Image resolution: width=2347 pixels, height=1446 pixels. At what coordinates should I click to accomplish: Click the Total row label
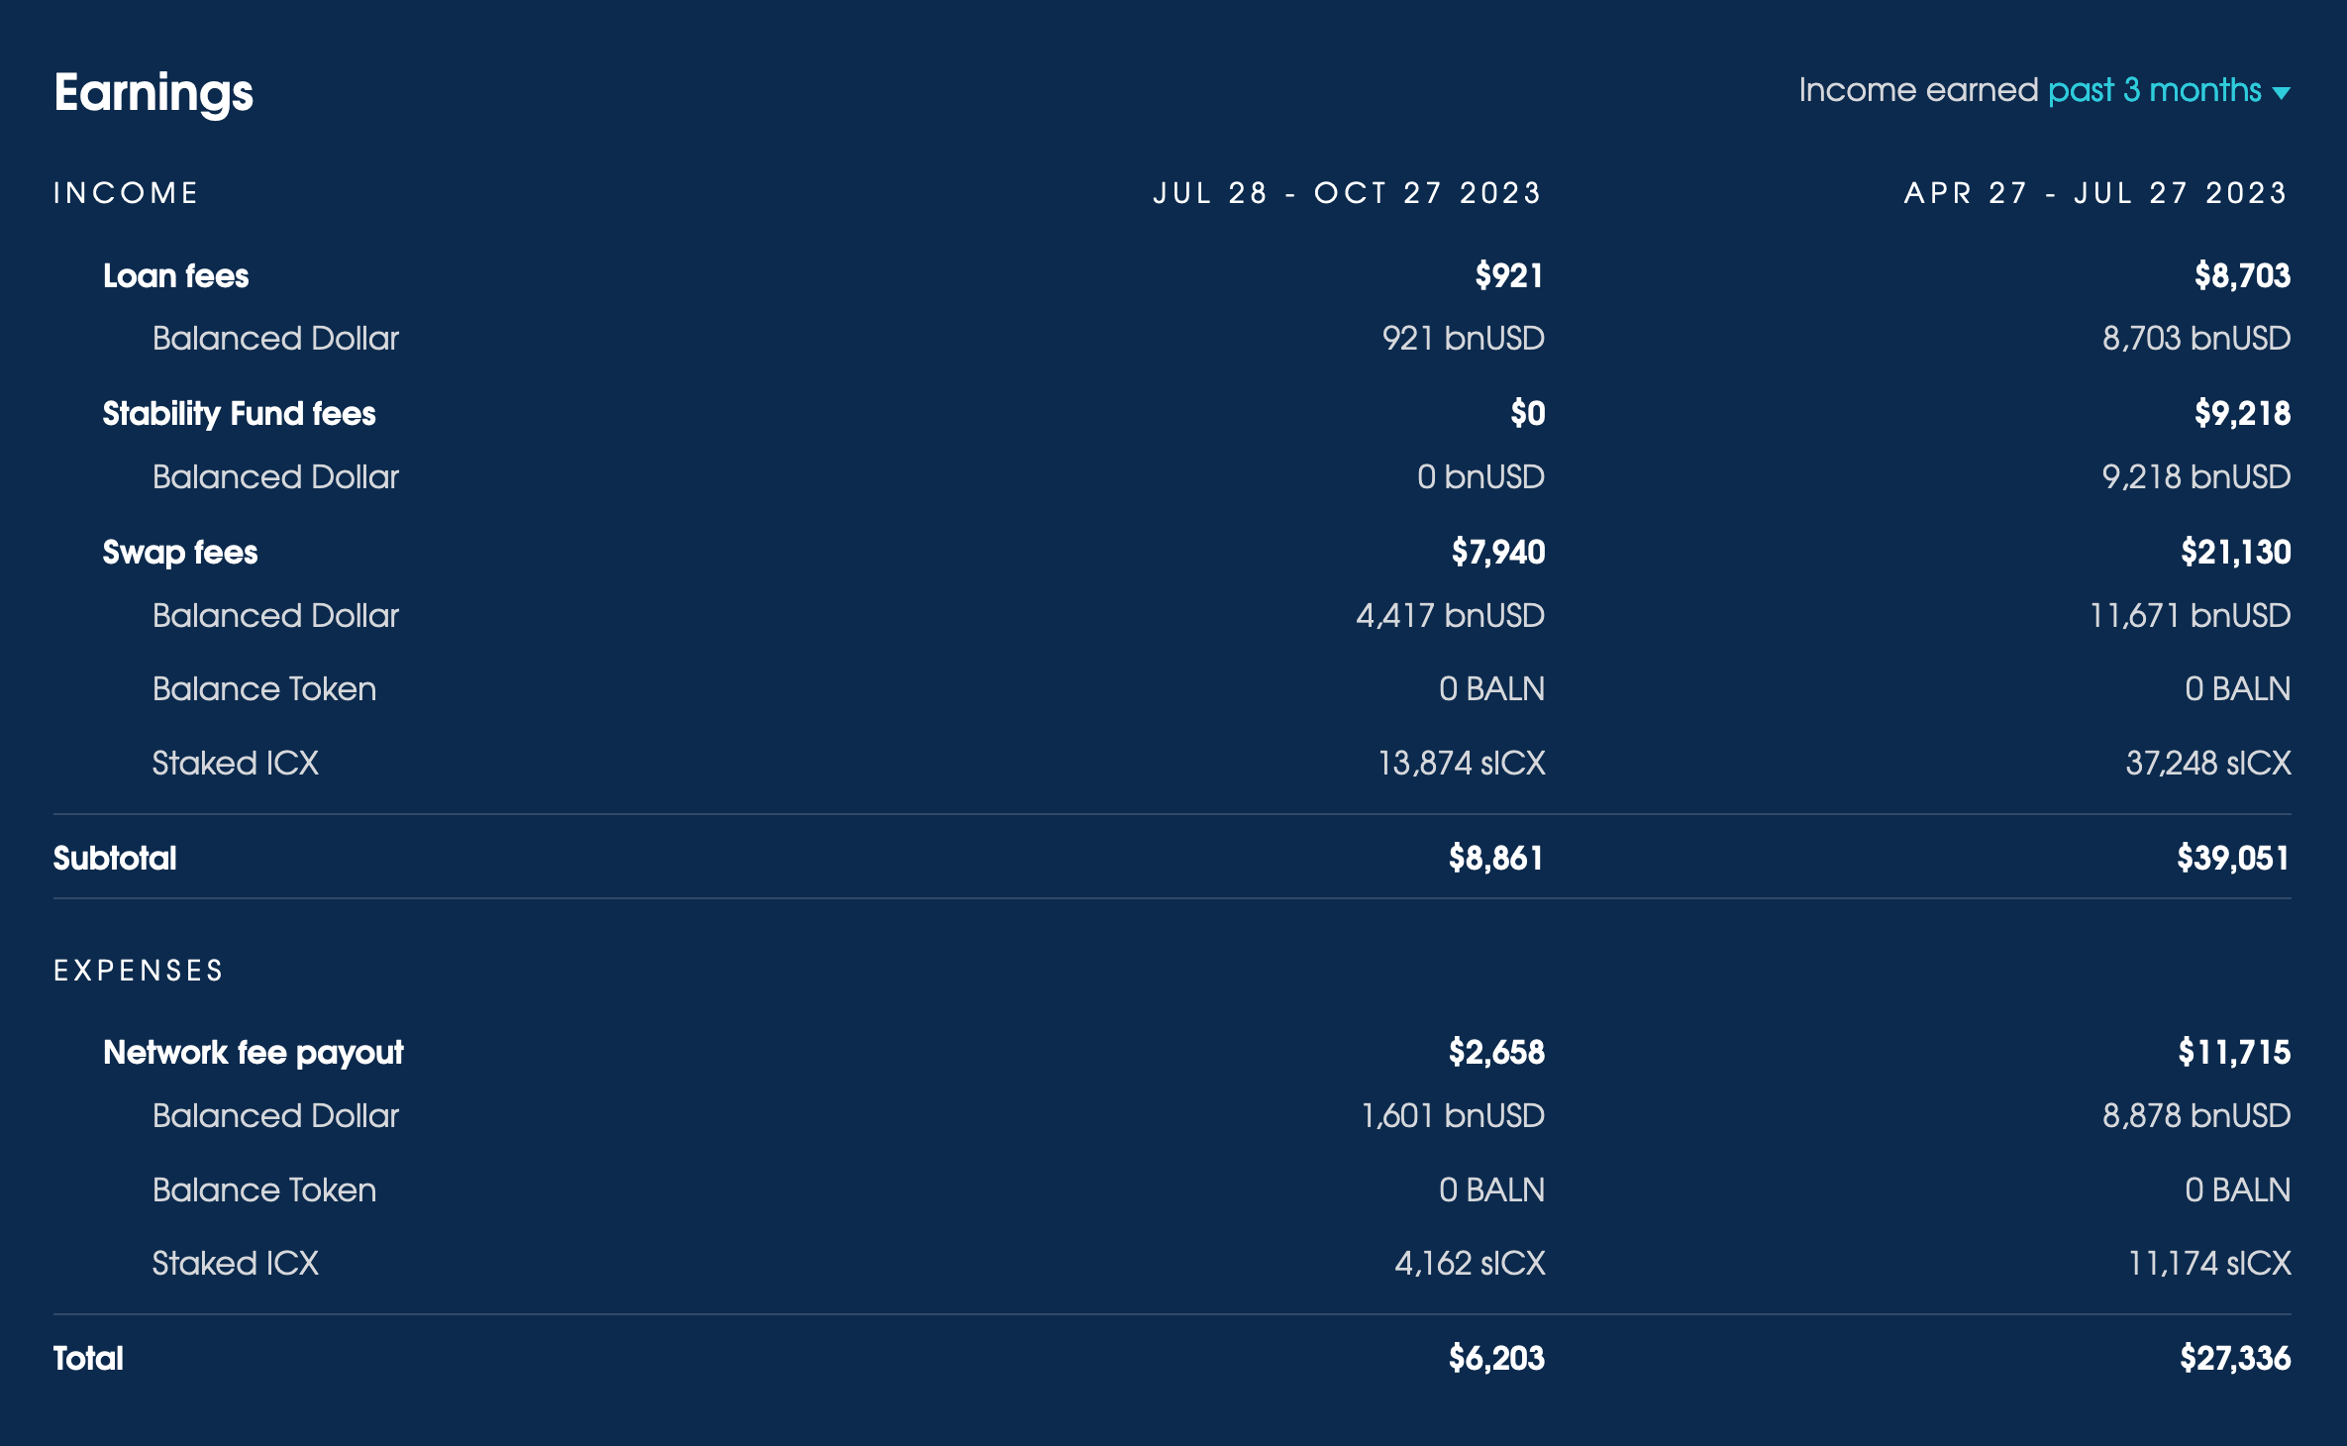coord(88,1358)
